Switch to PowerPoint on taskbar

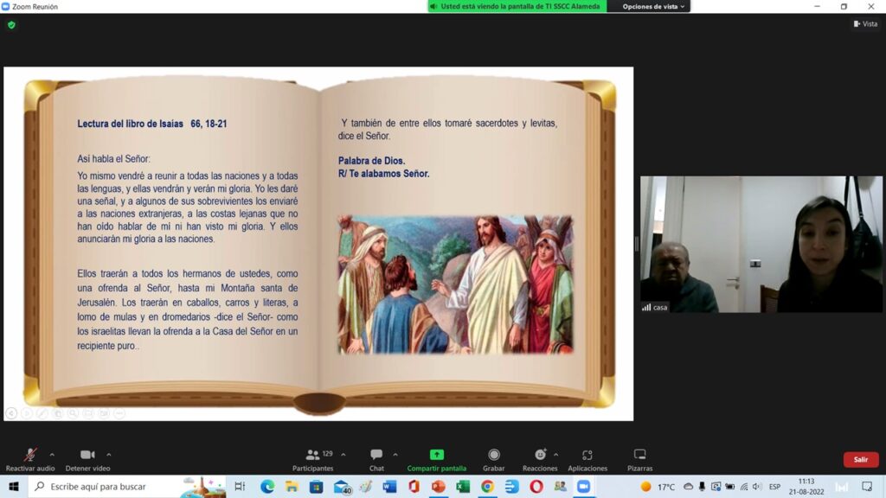click(439, 486)
